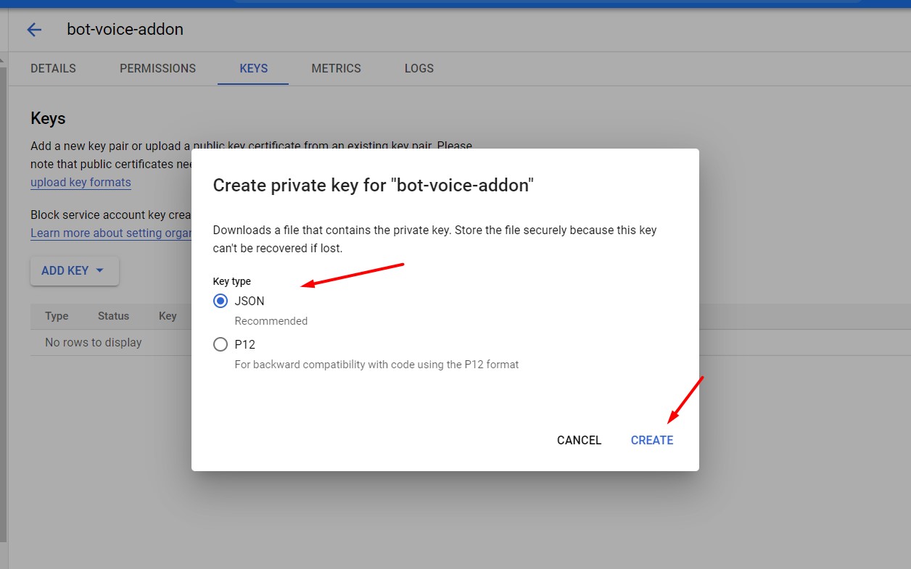911x569 pixels.
Task: Click the Type column header
Action: click(57, 316)
